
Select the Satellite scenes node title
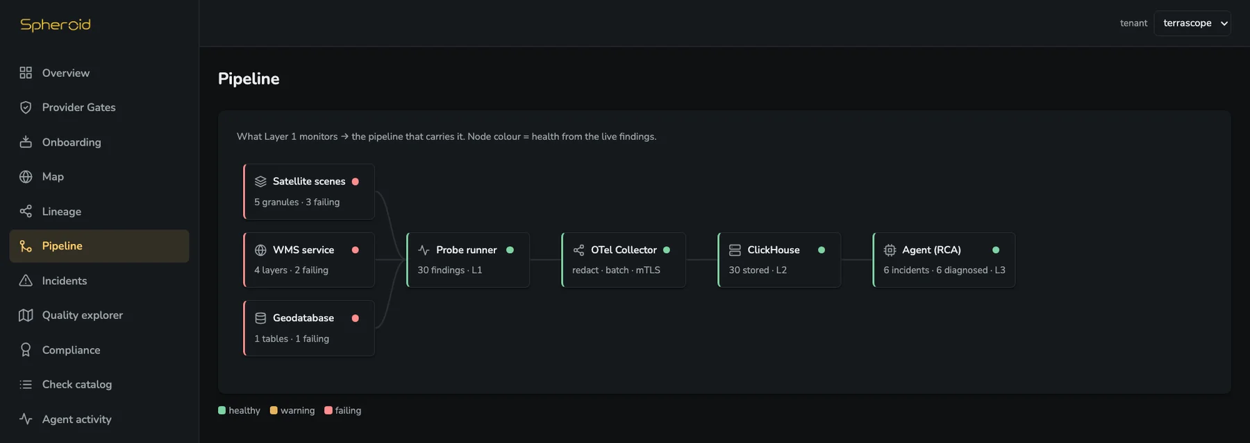coord(309,182)
